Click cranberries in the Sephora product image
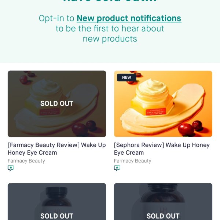 tap(190, 128)
